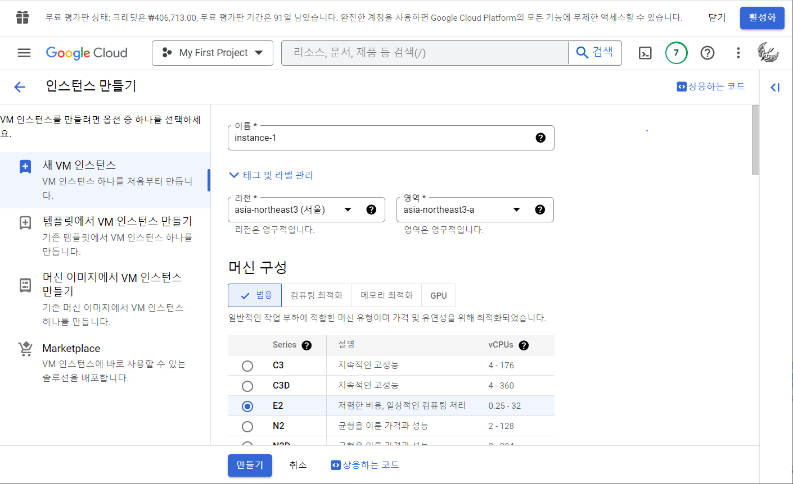Viewport: 793px width, 484px height.
Task: Go back with the left arrow icon
Action: pos(20,86)
